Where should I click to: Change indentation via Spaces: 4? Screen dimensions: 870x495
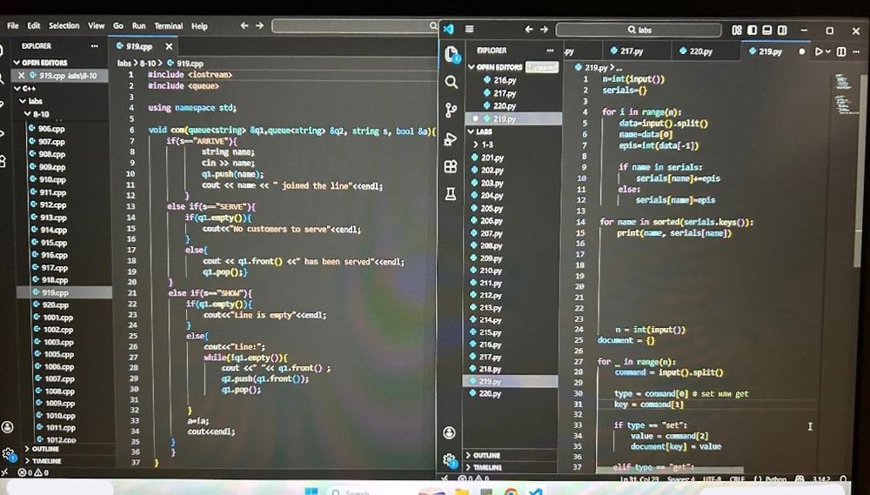pos(681,479)
